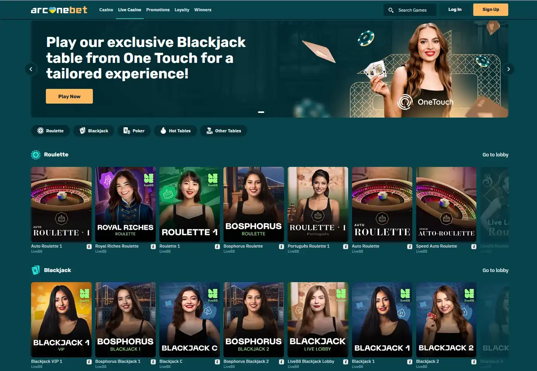Open info icon for Auto Roulette 1

click(x=89, y=246)
